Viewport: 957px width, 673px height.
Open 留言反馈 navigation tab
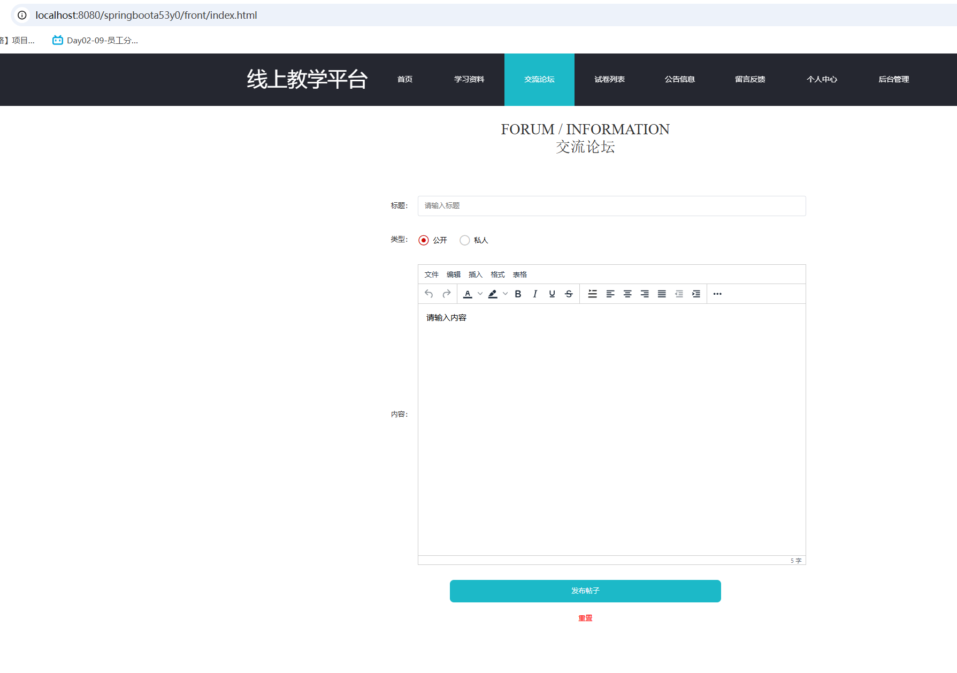tap(750, 79)
